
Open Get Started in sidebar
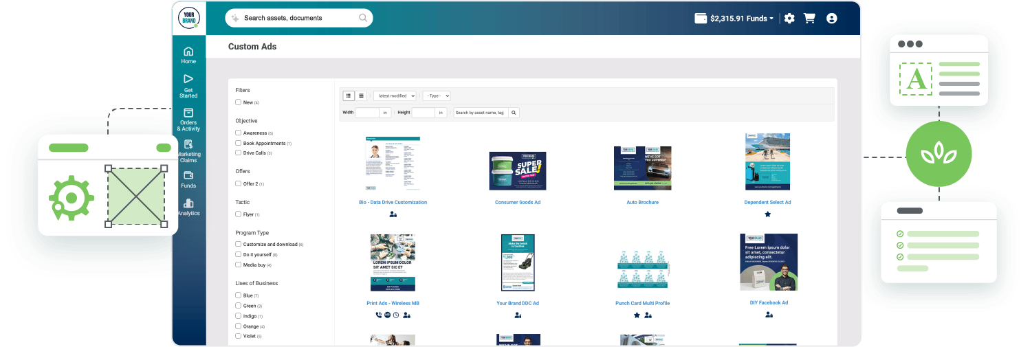point(188,86)
